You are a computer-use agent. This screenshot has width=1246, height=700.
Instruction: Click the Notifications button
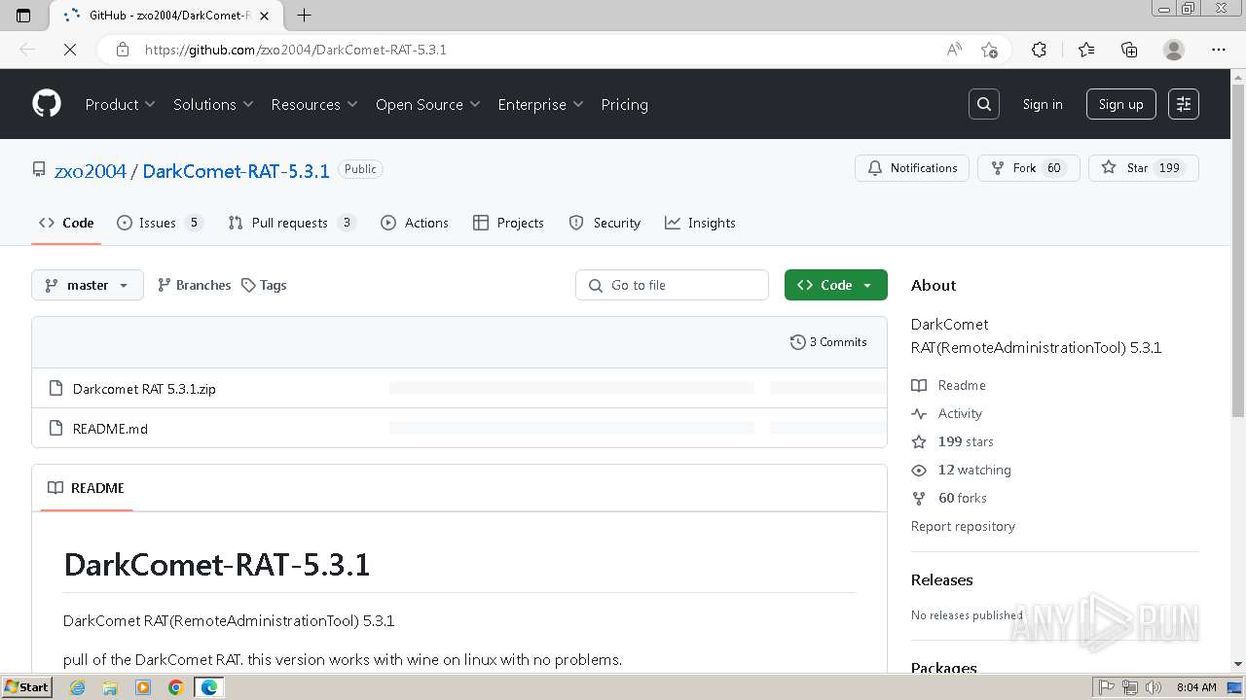click(912, 168)
